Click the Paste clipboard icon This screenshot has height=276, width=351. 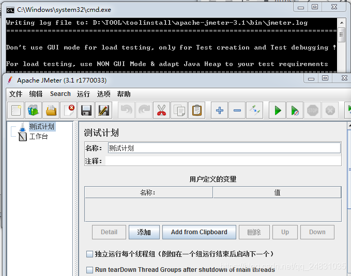tap(197, 110)
